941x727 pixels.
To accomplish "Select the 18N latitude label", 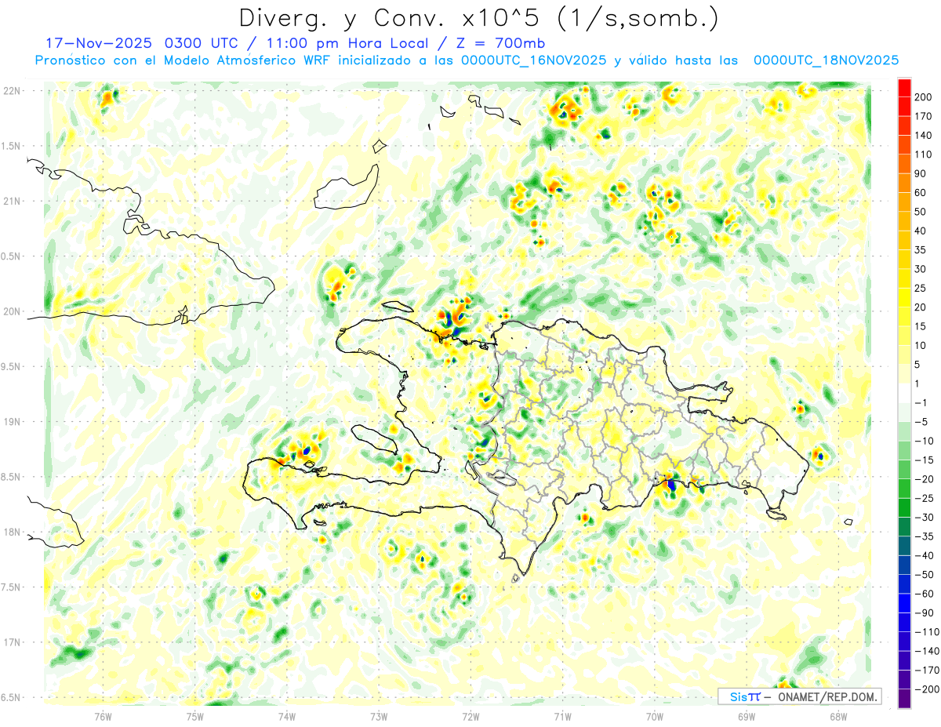I will coord(12,532).
